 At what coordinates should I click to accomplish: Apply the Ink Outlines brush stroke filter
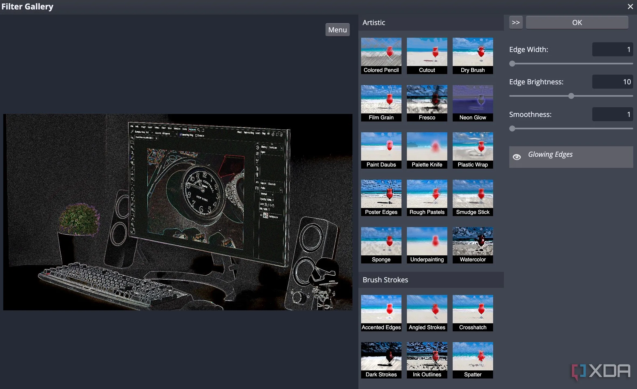click(427, 360)
